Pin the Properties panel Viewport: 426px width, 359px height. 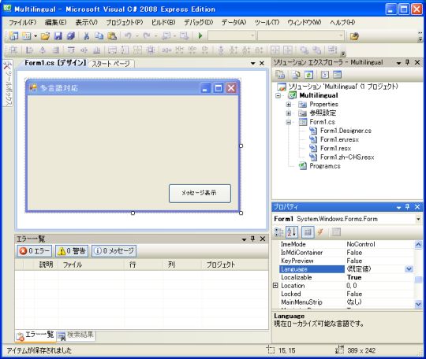coord(408,207)
